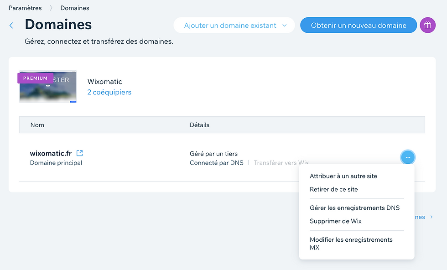Click the Domaine principal label
This screenshot has width=447, height=270.
[56, 162]
